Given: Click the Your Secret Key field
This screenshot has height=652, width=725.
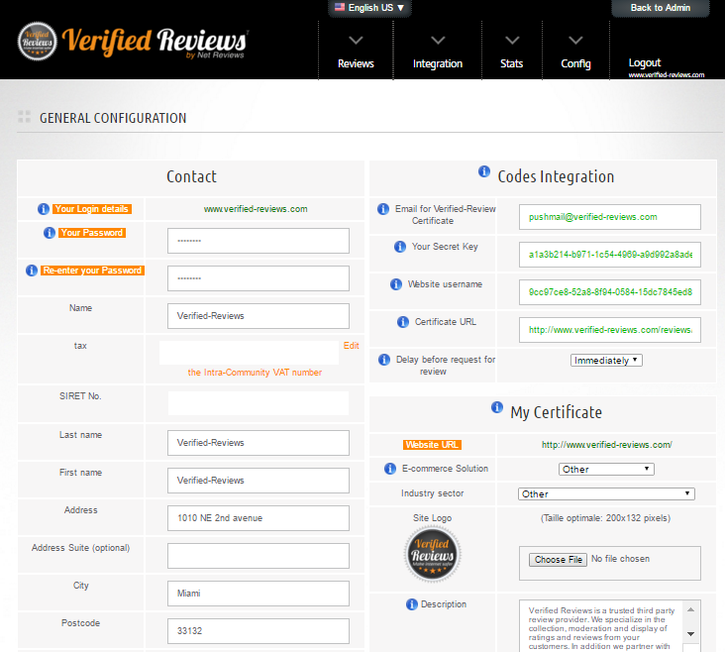Looking at the screenshot, I should pyautogui.click(x=610, y=255).
